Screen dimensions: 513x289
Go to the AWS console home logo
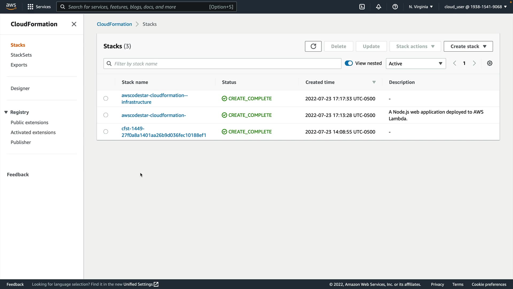coord(11,6)
